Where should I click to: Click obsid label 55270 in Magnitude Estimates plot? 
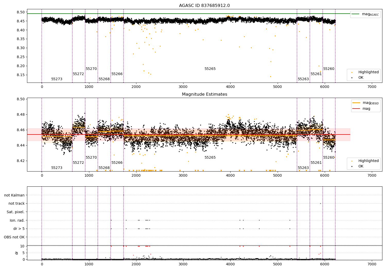point(91,158)
